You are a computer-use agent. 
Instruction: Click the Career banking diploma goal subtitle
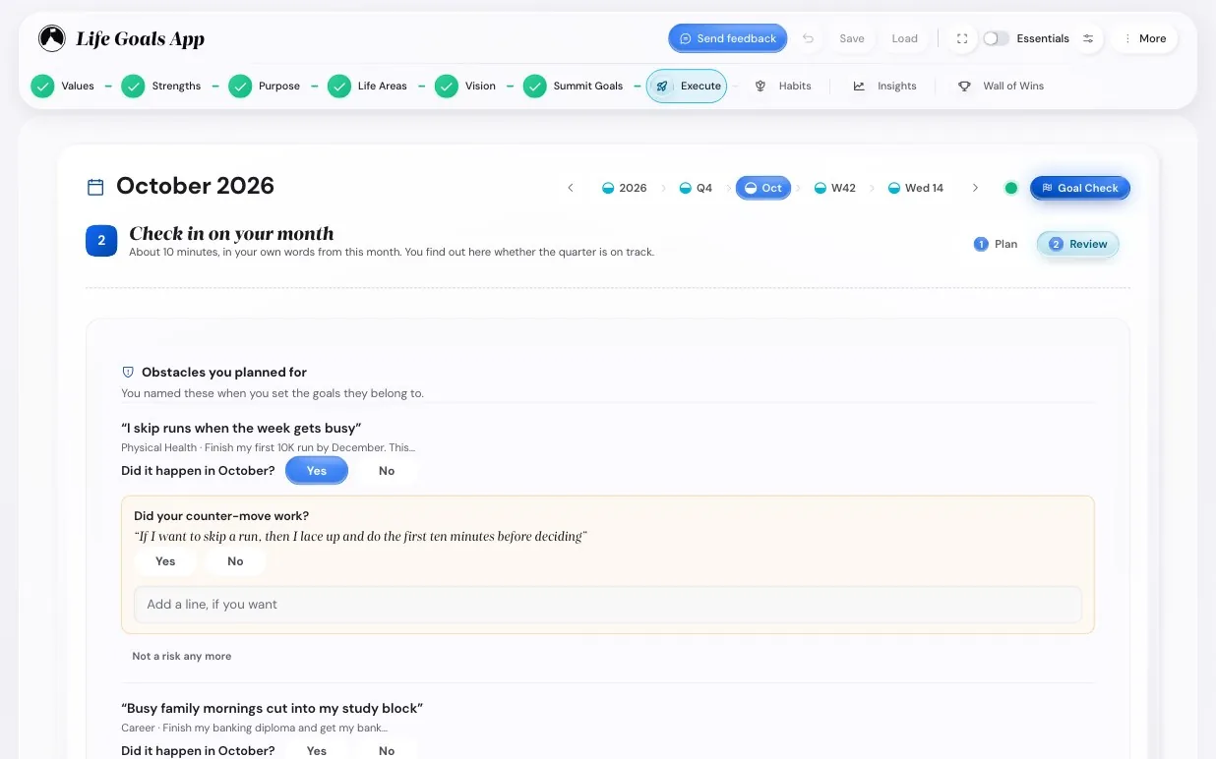pyautogui.click(x=254, y=728)
